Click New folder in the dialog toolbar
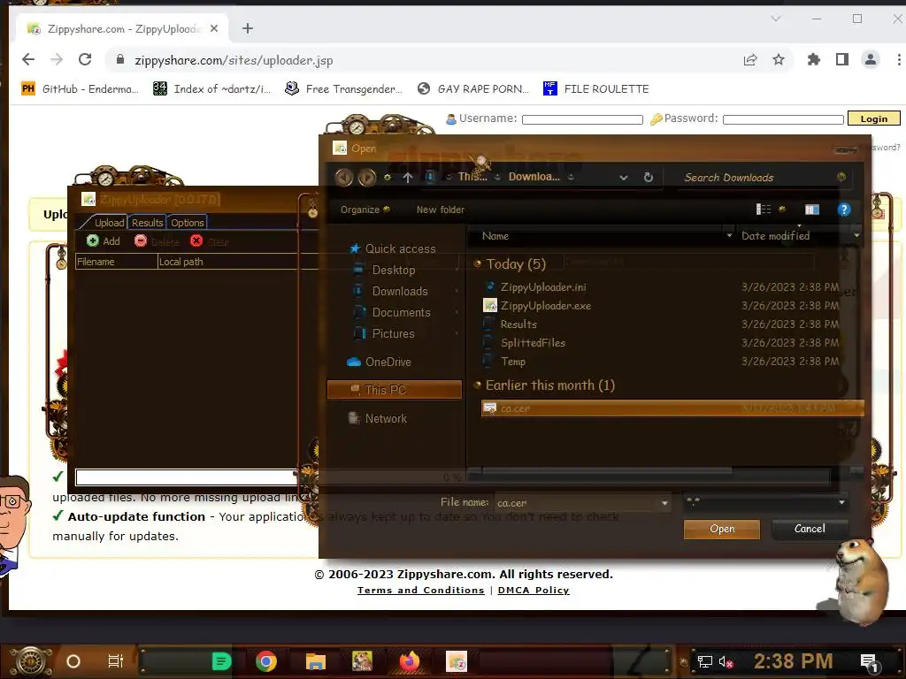Viewport: 906px width, 679px height. click(441, 210)
